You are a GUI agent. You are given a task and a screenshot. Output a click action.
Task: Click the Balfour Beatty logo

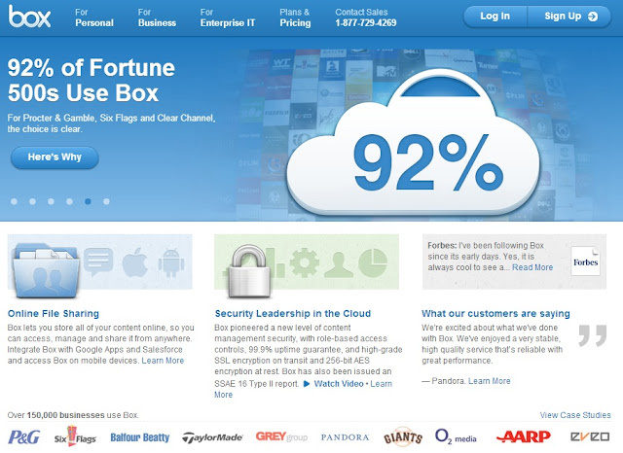[x=140, y=437]
